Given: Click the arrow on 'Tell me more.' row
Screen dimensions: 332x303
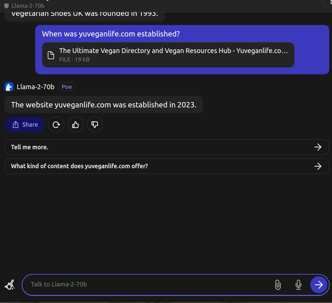Looking at the screenshot, I should [318, 147].
